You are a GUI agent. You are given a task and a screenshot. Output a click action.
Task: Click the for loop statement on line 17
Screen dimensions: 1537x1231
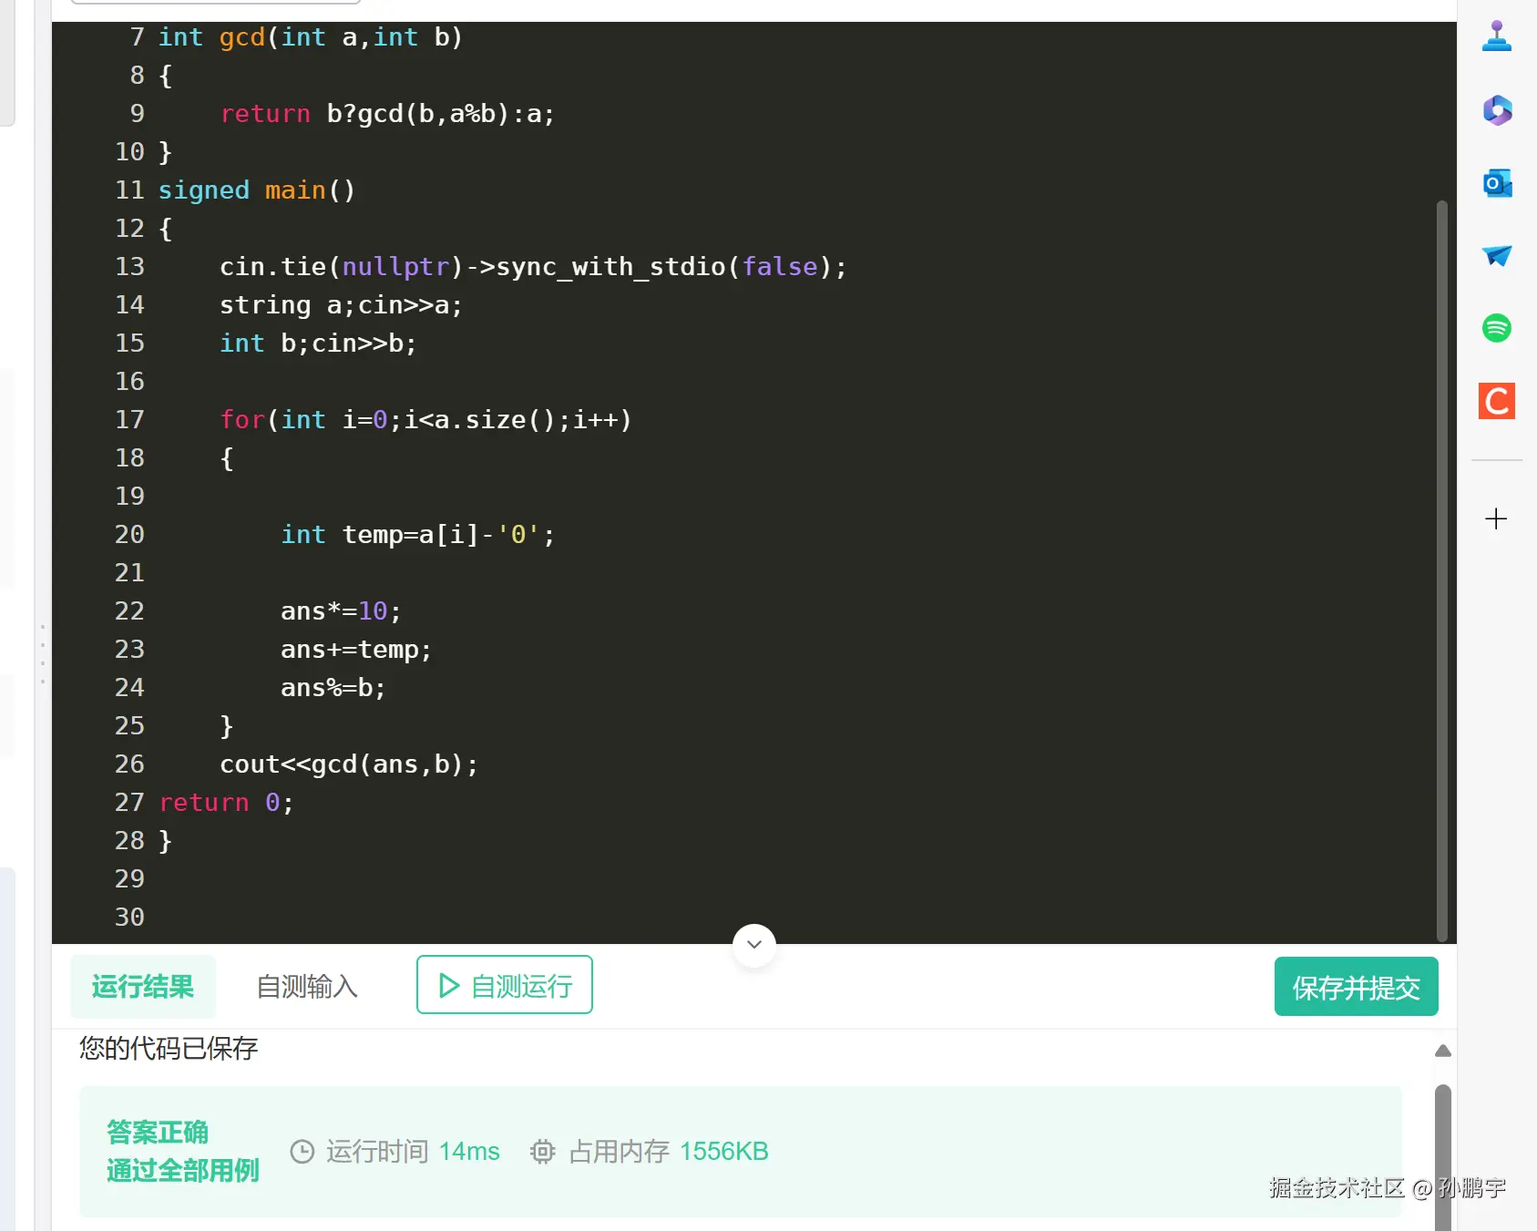click(x=425, y=420)
